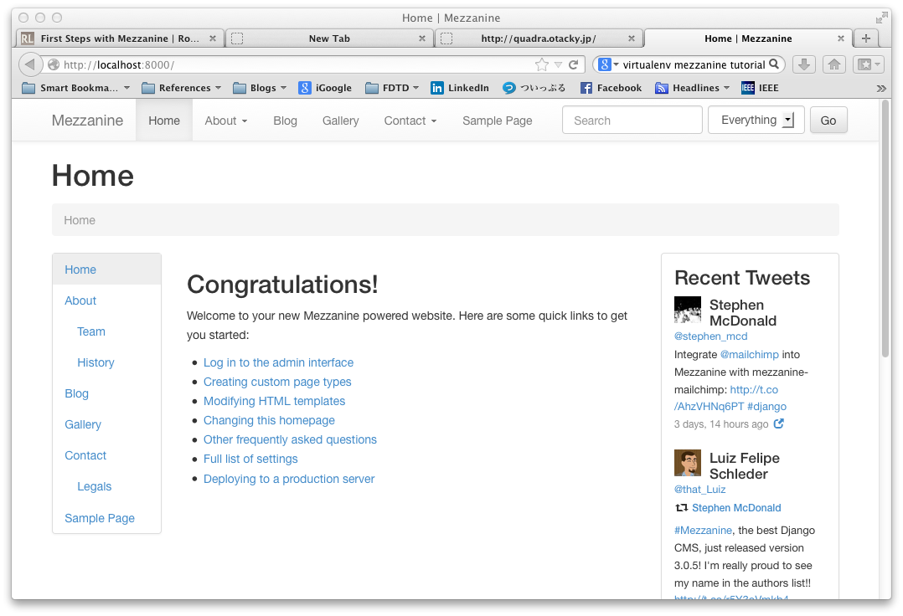Open Blog from the top navbar
This screenshot has height=616, width=903.
click(285, 121)
